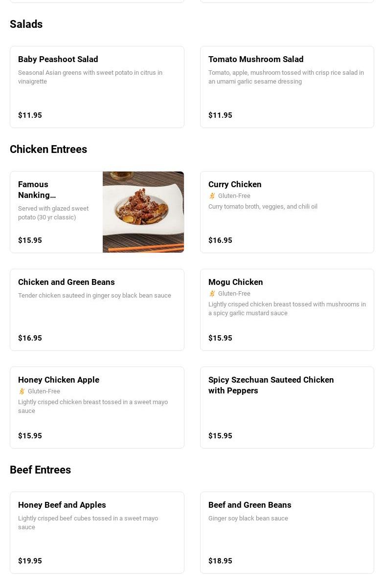Click the Chicken Entrees section heading
This screenshot has width=384, height=582.
coord(48,150)
